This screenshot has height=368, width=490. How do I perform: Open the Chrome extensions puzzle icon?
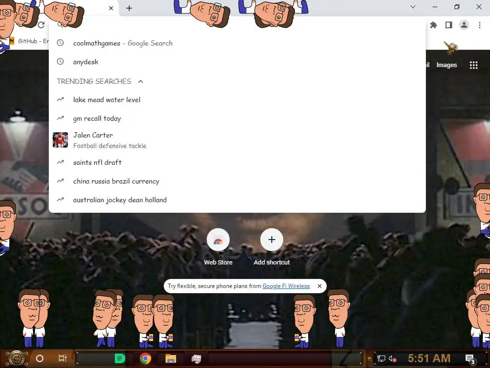[434, 25]
